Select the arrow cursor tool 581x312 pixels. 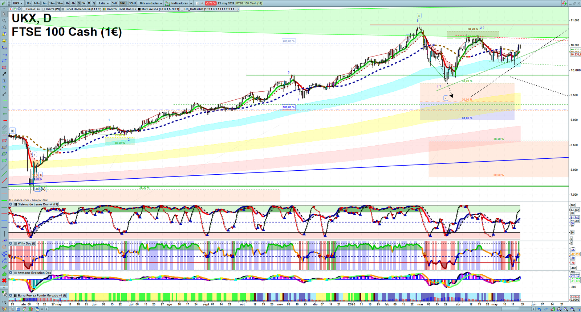coord(4,14)
